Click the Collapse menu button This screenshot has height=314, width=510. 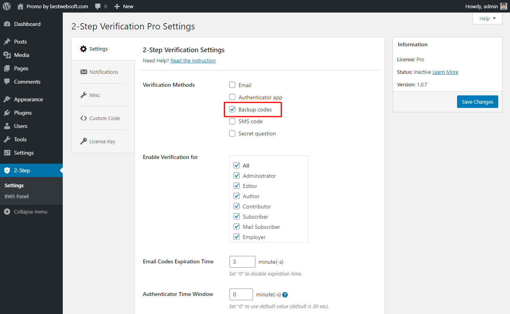31,212
